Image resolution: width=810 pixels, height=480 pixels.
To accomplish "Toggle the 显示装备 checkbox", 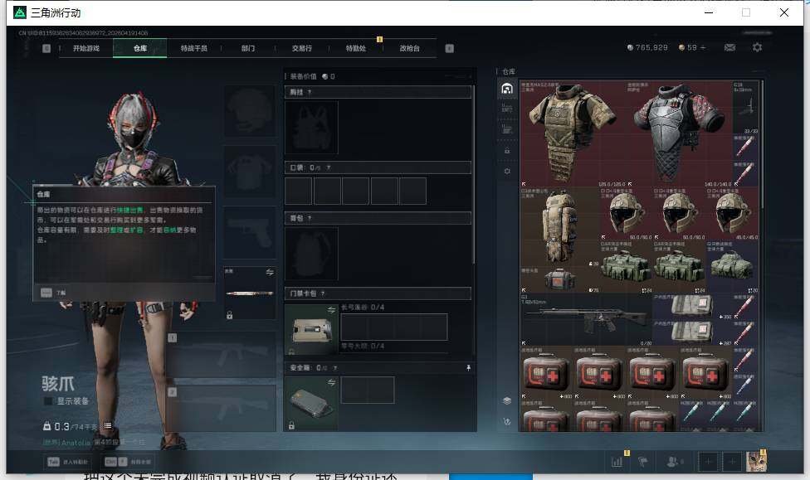I will [48, 401].
